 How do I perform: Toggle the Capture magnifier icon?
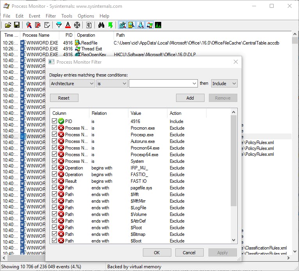tap(29, 25)
